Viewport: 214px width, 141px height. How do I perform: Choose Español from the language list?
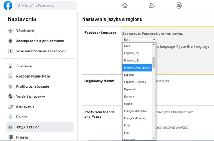(137, 75)
